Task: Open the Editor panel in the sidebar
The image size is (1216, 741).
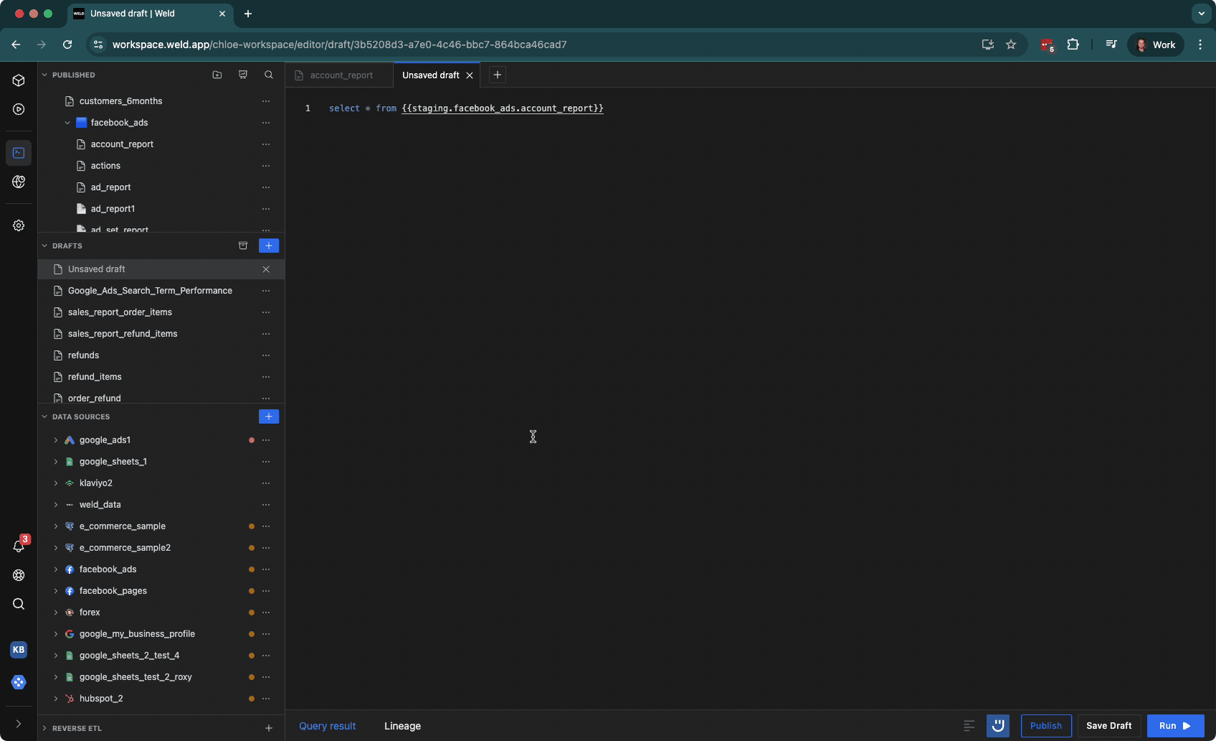Action: tap(18, 152)
